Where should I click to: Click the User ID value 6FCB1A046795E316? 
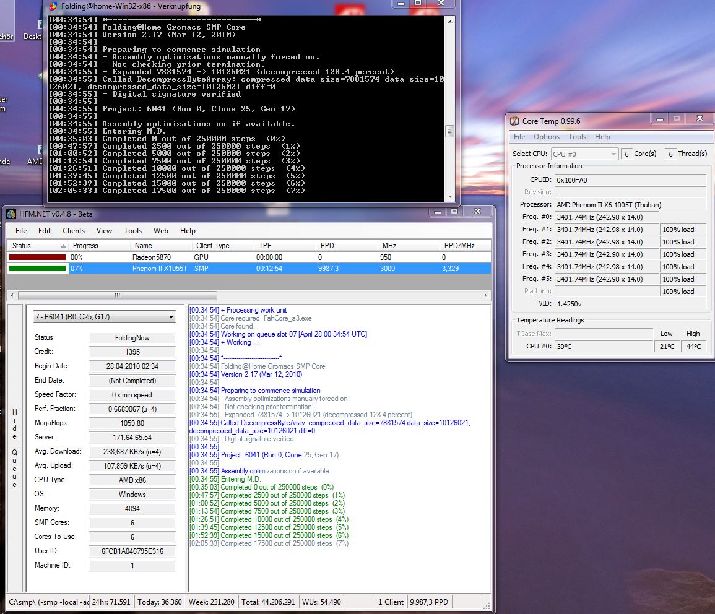(132, 551)
